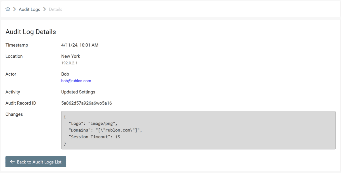Select the IP address 192.0.2.1
The height and width of the screenshot is (173, 341).
pos(69,63)
